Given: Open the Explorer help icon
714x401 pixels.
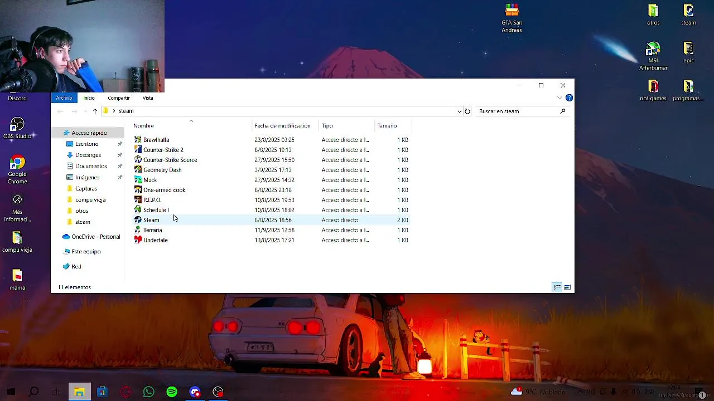Looking at the screenshot, I should click(569, 98).
